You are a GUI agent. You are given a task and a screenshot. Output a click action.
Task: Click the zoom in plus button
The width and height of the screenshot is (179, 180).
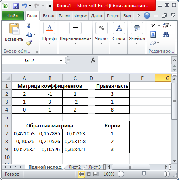[x=167, y=174]
